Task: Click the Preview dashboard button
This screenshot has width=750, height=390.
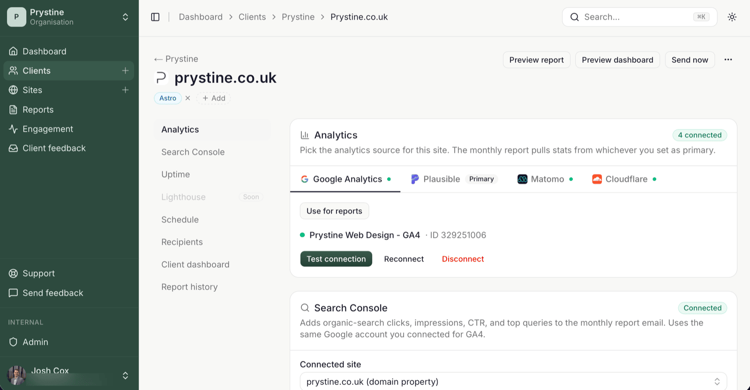Action: coord(617,60)
